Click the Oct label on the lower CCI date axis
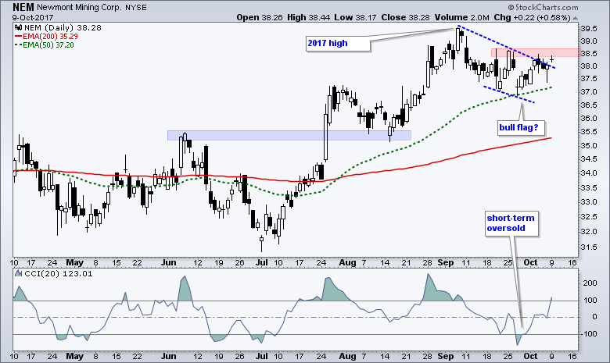 click(531, 357)
